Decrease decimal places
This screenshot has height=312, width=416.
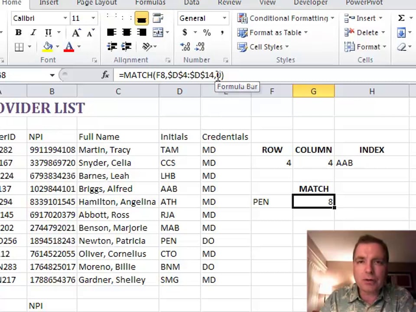pos(199,47)
